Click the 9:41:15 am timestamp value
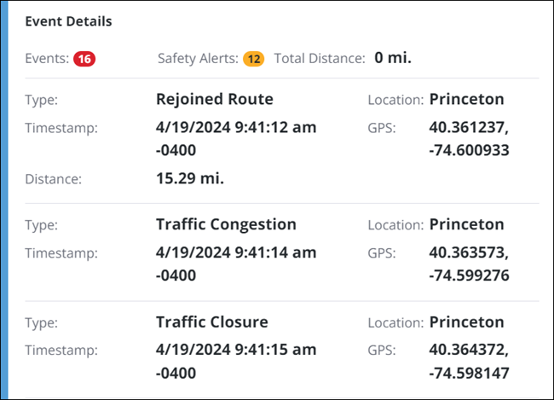 pyautogui.click(x=236, y=361)
